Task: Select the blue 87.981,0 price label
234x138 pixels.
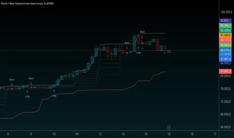Action: (x=225, y=59)
